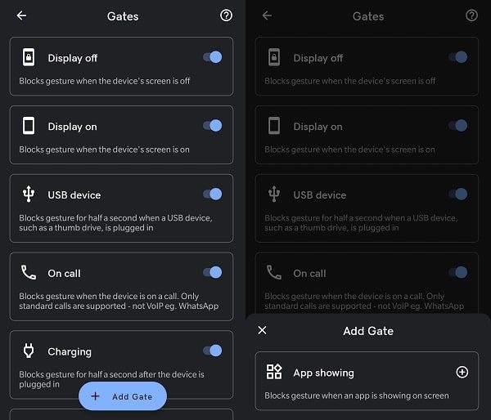Click dimmed USB device icon, right screen
The height and width of the screenshot is (420, 491).
click(x=274, y=194)
